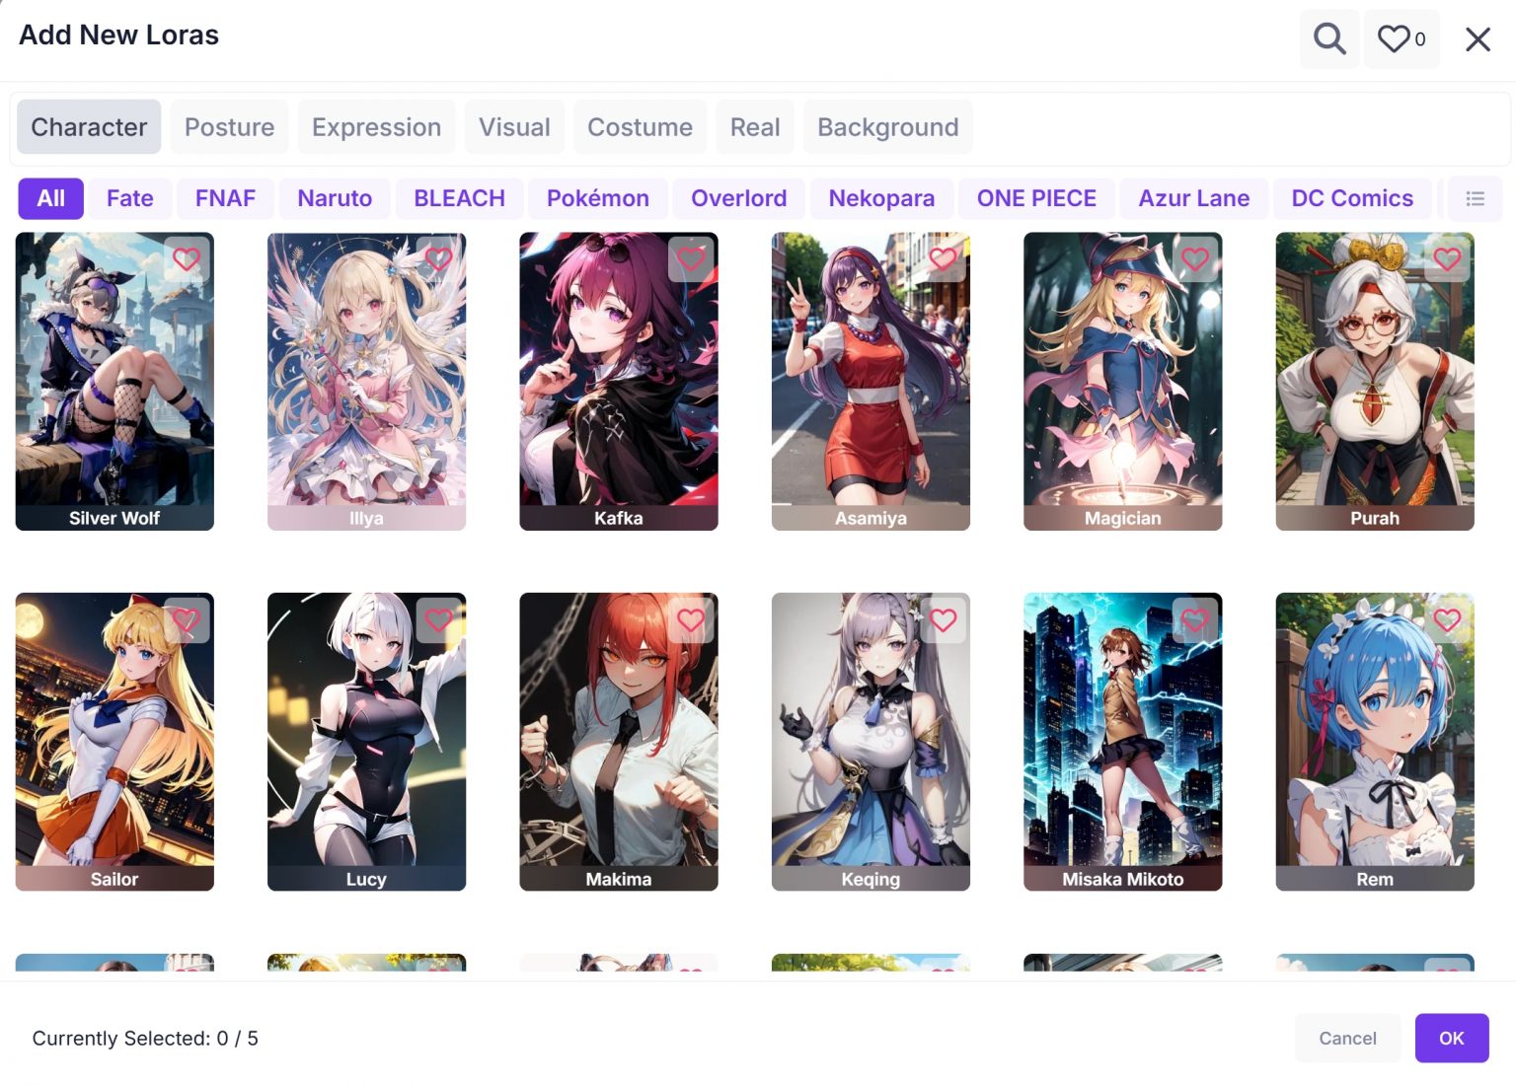Heart the Keqing lora card

(x=943, y=620)
